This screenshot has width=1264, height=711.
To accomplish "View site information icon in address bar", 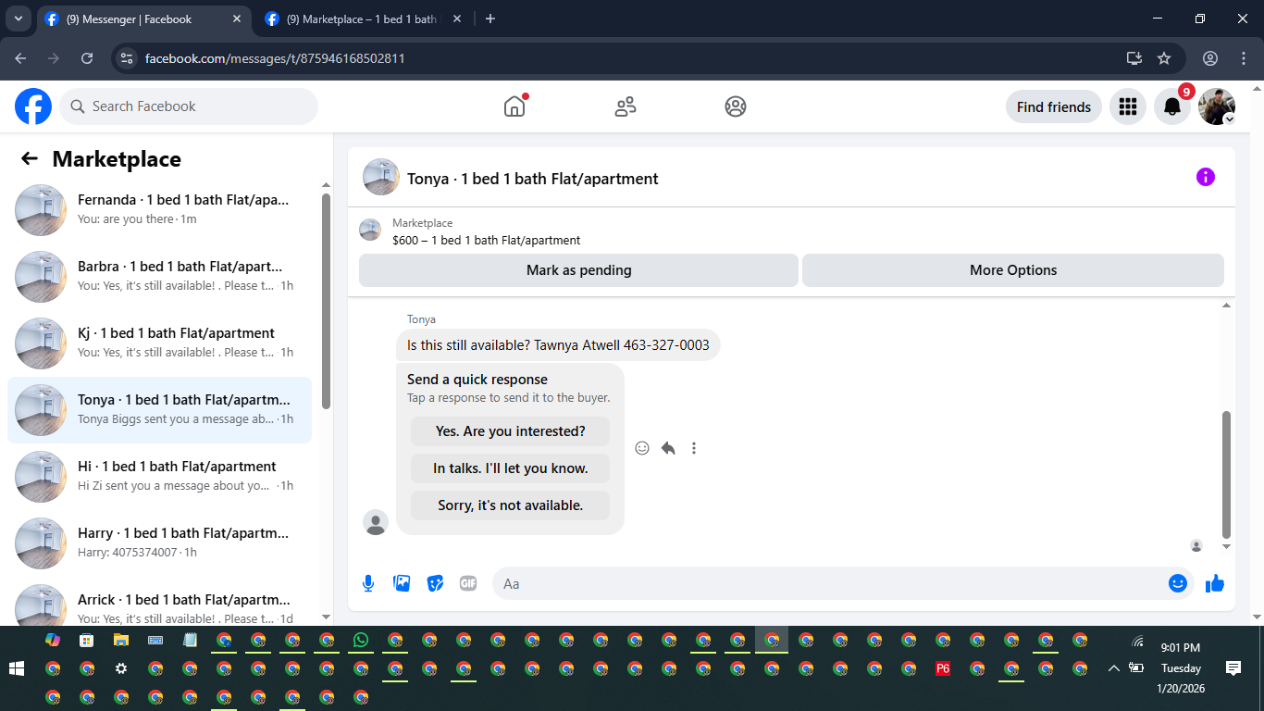I will [128, 58].
